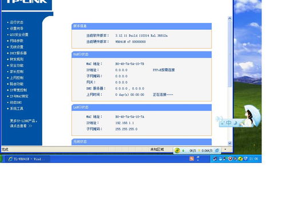Image resolution: width=286 pixels, height=215 pixels.
Task: Click the green-yellow traffic monitor ball icon
Action: (x=177, y=151)
